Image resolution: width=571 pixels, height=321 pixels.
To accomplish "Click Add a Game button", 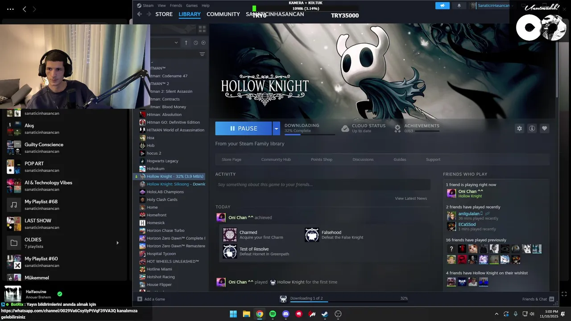I will (151, 299).
